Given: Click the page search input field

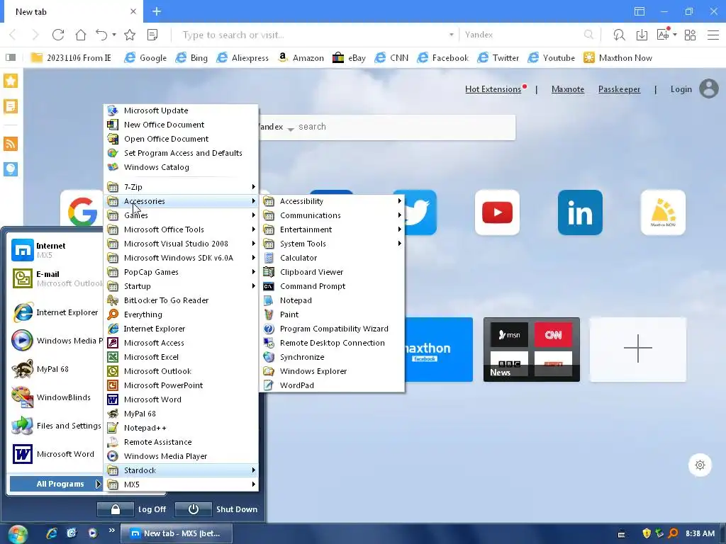Looking at the screenshot, I should click(405, 127).
